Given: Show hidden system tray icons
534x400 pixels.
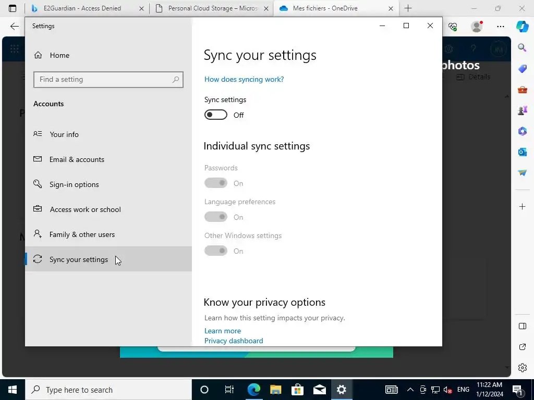Looking at the screenshot, I should pyautogui.click(x=410, y=390).
